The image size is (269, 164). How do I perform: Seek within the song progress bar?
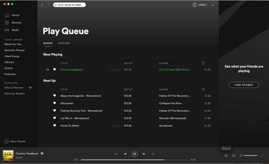coord(134,160)
